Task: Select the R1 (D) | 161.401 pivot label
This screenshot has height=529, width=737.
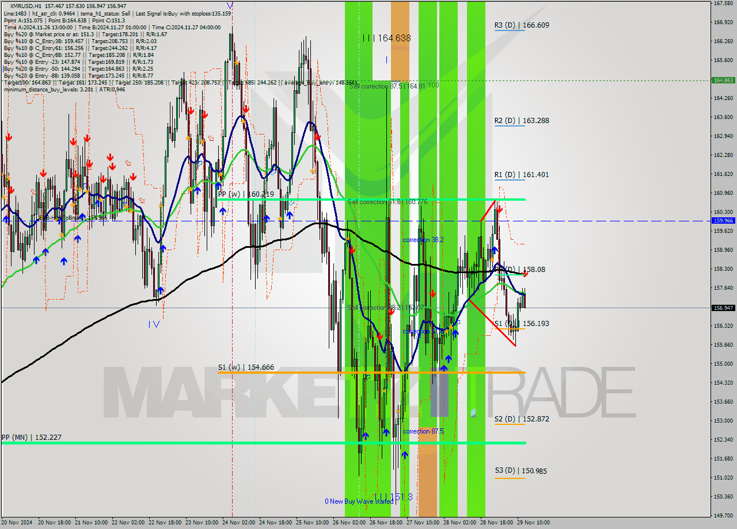Action: tap(522, 175)
